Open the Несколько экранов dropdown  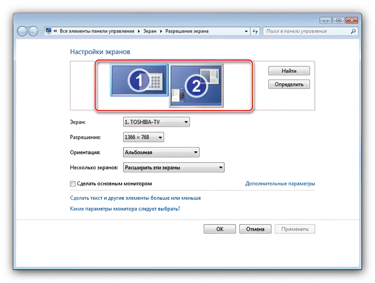point(174,167)
